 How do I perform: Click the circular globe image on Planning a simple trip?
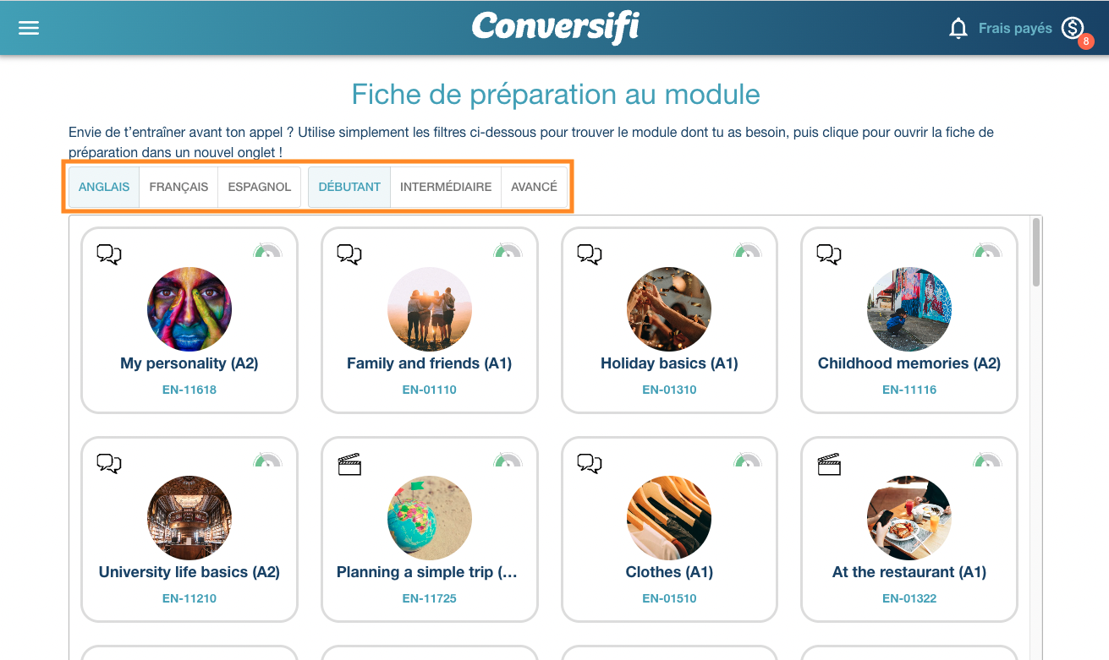point(429,518)
